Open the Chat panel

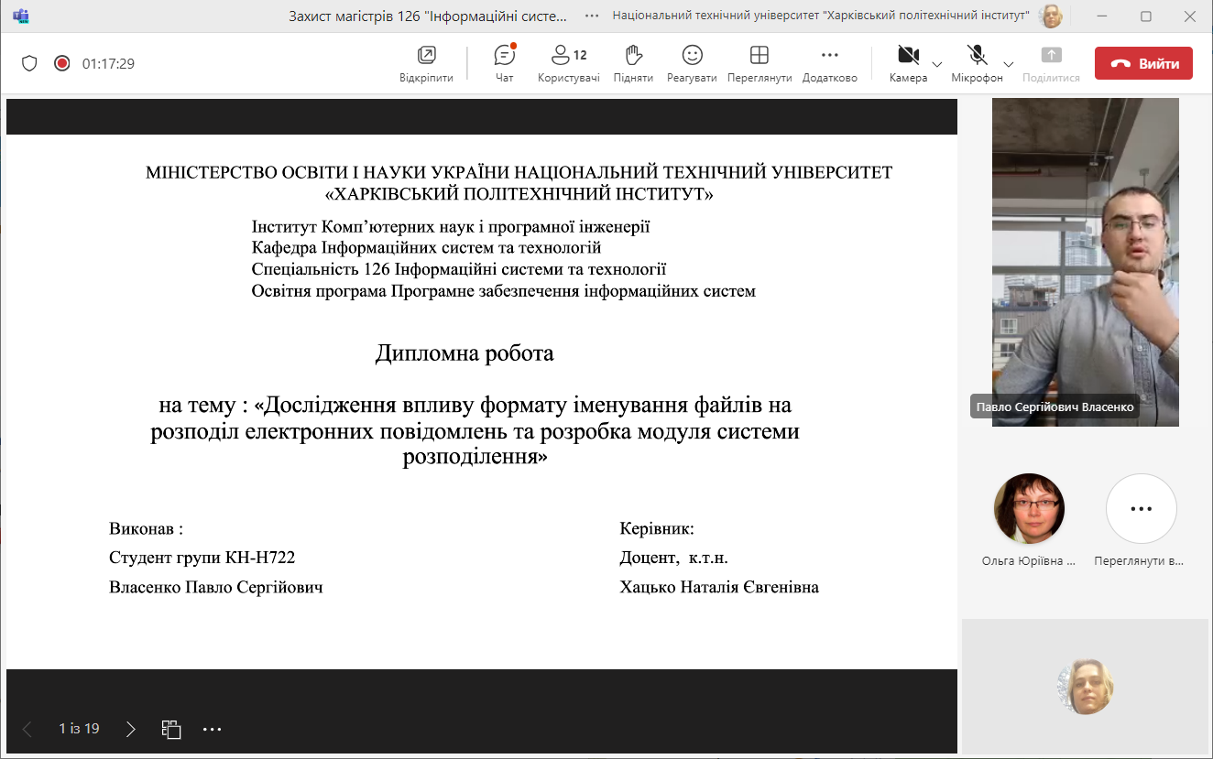click(x=504, y=63)
